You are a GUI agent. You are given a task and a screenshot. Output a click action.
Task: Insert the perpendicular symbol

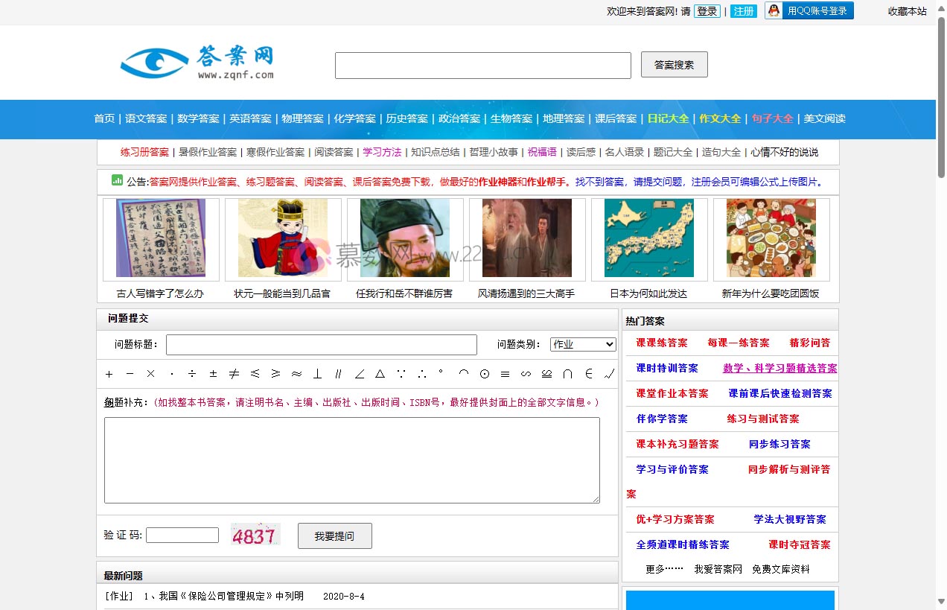pyautogui.click(x=316, y=374)
